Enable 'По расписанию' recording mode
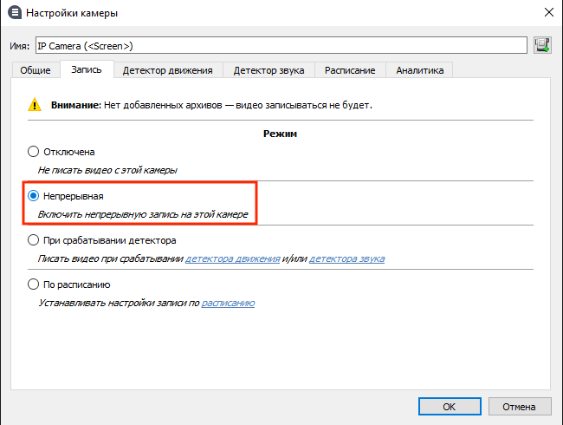563x425 pixels. [x=34, y=284]
